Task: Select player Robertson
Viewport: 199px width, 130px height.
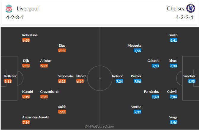Action: click(x=30, y=35)
